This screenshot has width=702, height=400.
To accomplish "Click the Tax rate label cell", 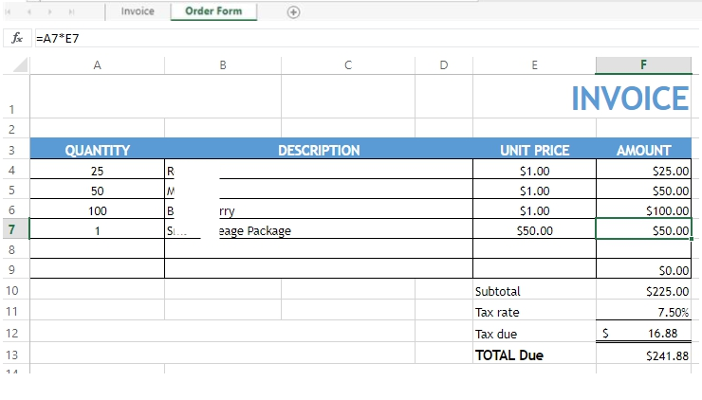I will click(534, 311).
